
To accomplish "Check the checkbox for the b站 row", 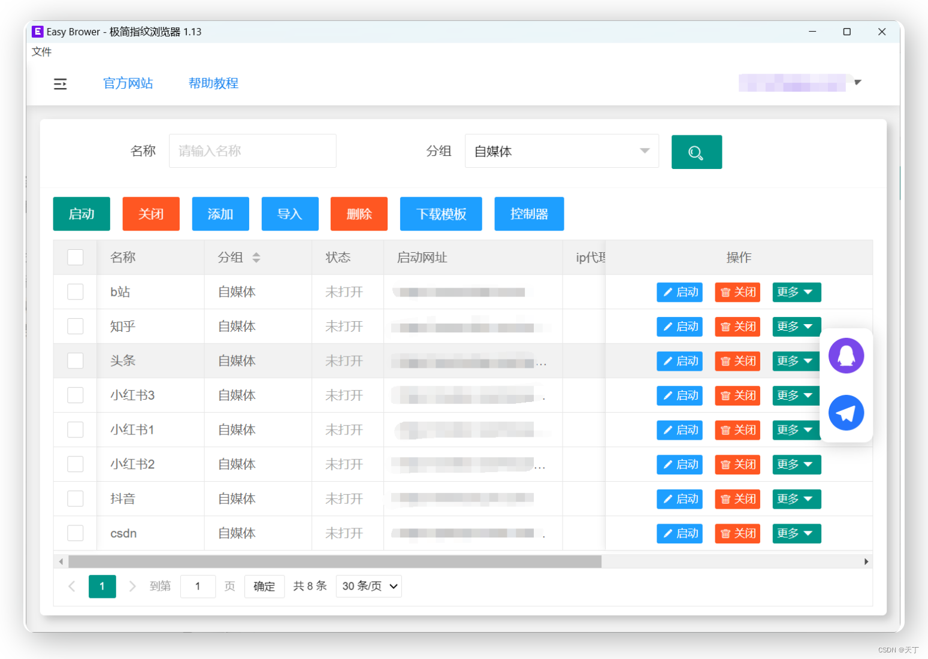I will click(75, 292).
